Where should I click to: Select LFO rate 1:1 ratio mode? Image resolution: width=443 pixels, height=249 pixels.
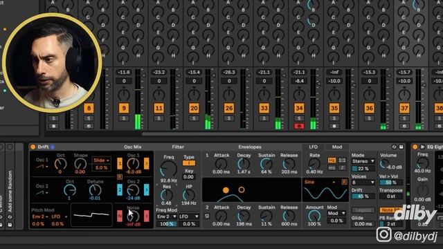342,160
